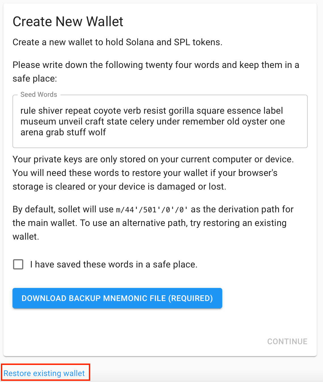Open the Restore existing wallet link

click(44, 373)
